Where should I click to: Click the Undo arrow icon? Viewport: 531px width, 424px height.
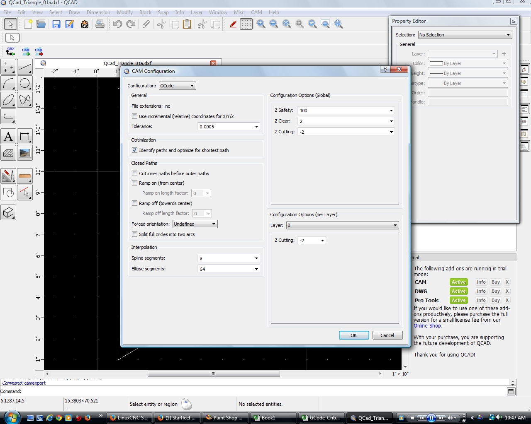pos(117,24)
